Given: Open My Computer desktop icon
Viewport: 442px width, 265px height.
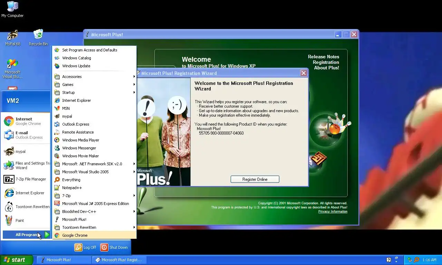Looking at the screenshot, I should 12,9.
